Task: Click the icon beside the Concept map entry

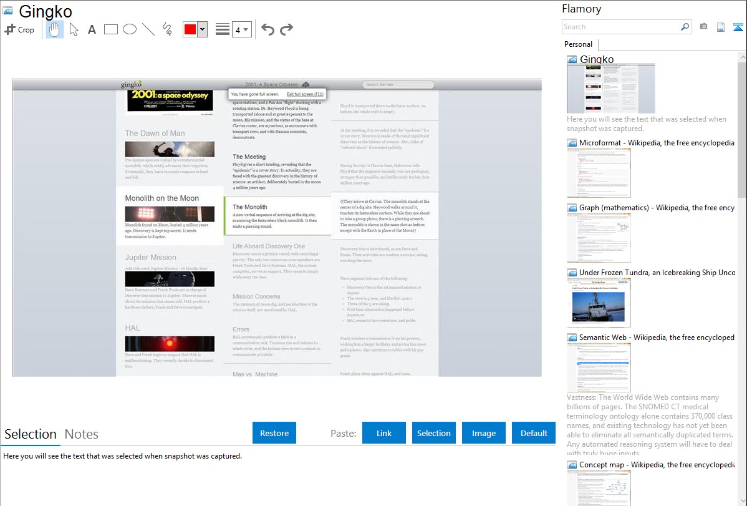Action: click(x=572, y=465)
